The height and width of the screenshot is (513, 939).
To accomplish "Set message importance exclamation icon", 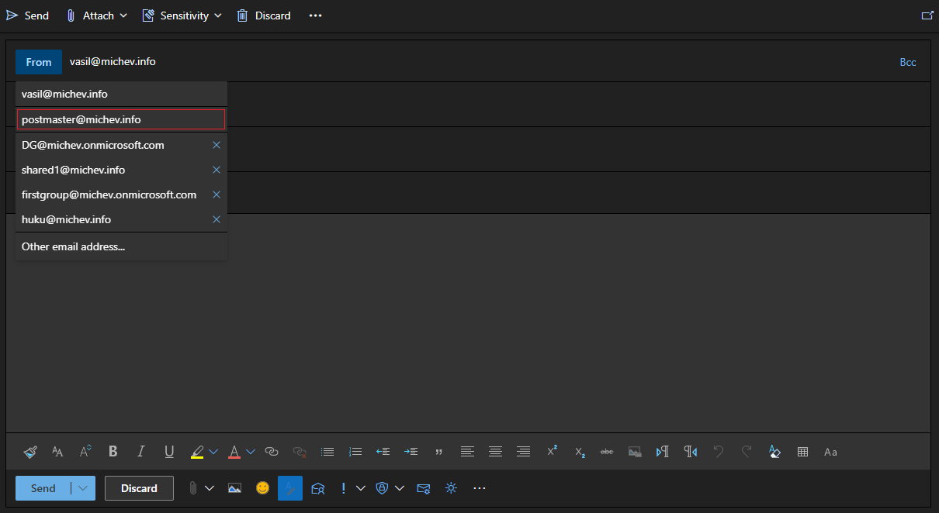I will coord(343,488).
